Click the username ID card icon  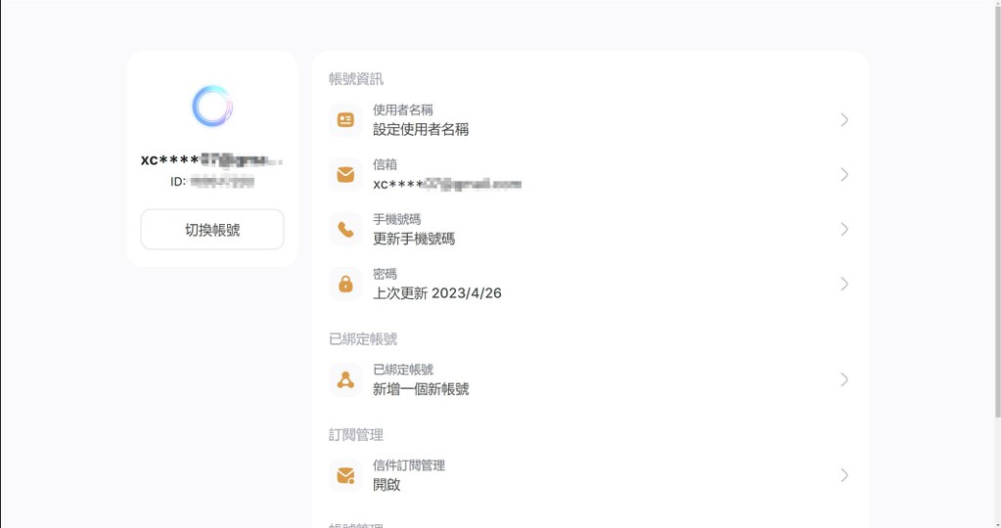click(345, 120)
